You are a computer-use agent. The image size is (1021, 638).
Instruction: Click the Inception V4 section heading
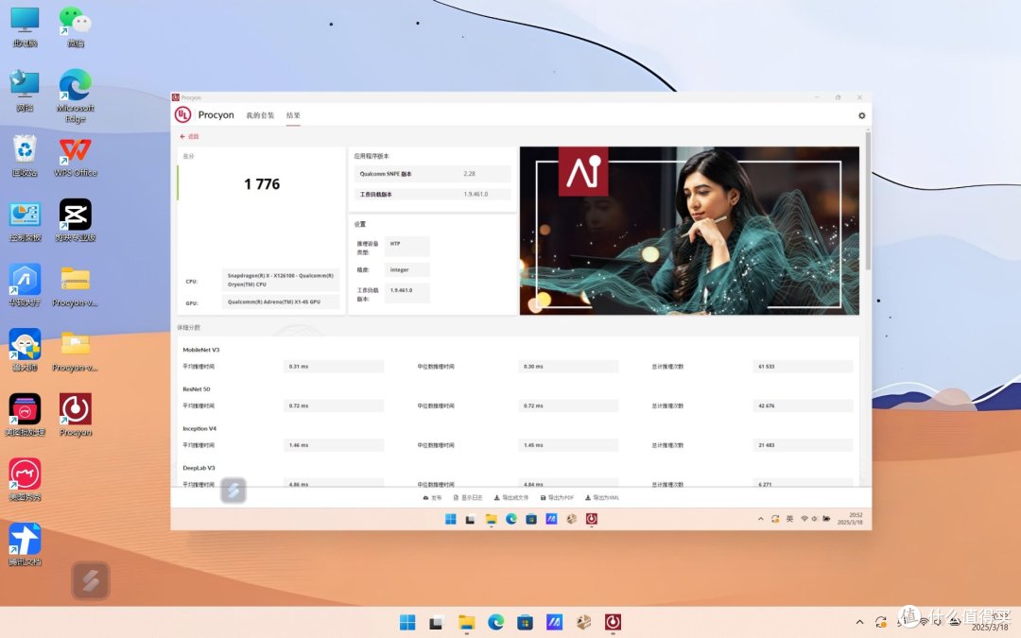point(199,428)
